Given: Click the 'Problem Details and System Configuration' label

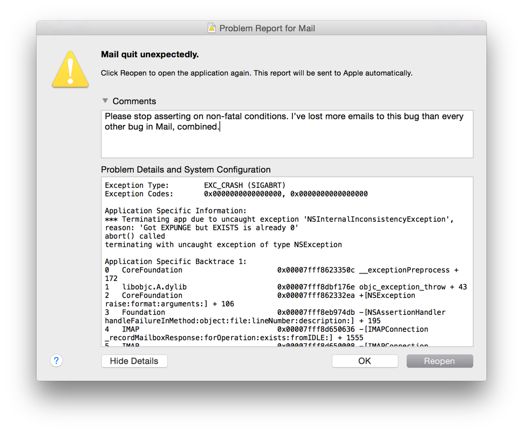Looking at the screenshot, I should click(x=186, y=169).
